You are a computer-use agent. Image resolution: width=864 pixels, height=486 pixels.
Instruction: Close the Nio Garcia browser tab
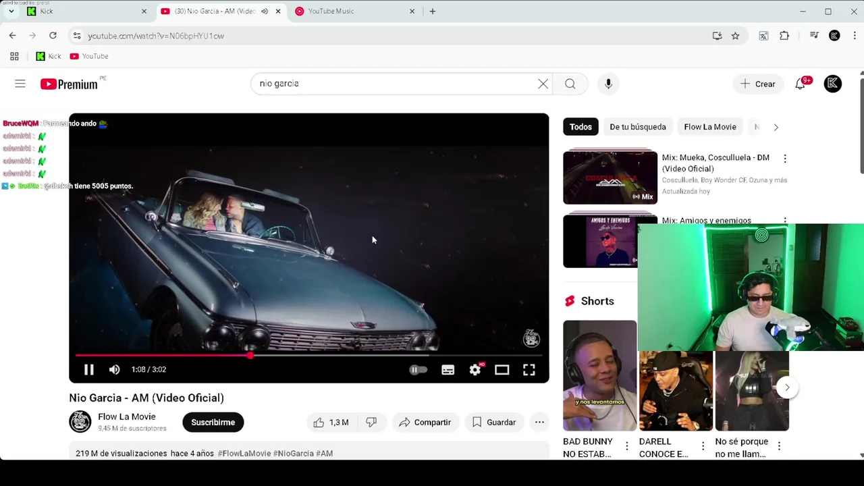pyautogui.click(x=278, y=11)
